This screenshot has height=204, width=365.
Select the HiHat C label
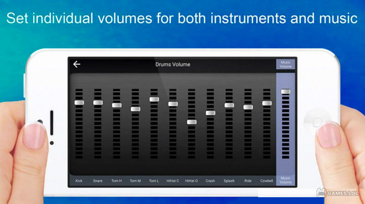(x=173, y=181)
